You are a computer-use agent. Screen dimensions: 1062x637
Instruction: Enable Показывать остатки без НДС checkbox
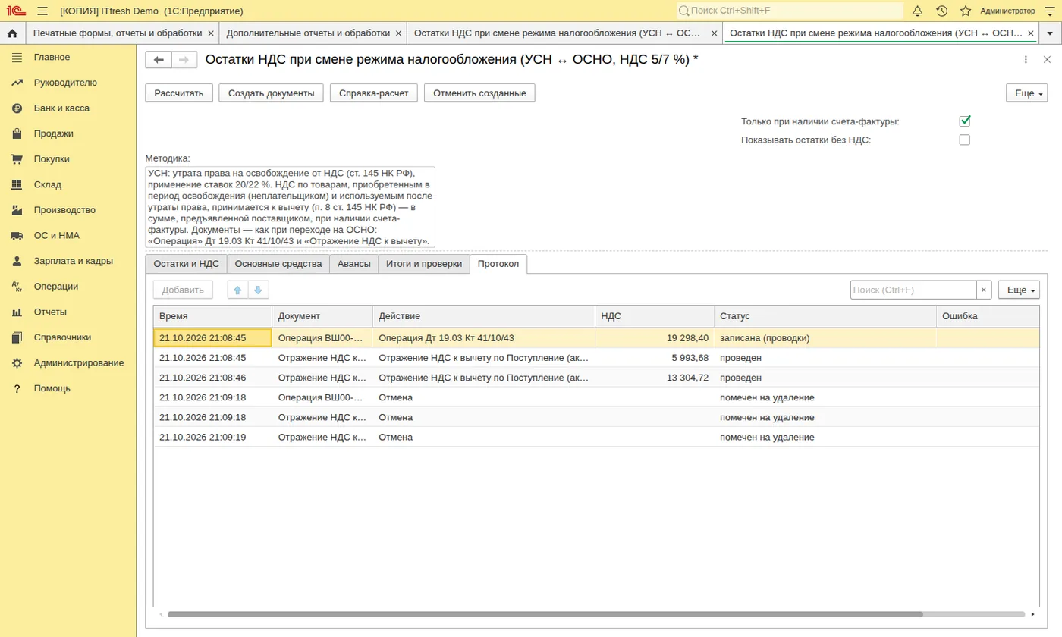click(x=965, y=140)
